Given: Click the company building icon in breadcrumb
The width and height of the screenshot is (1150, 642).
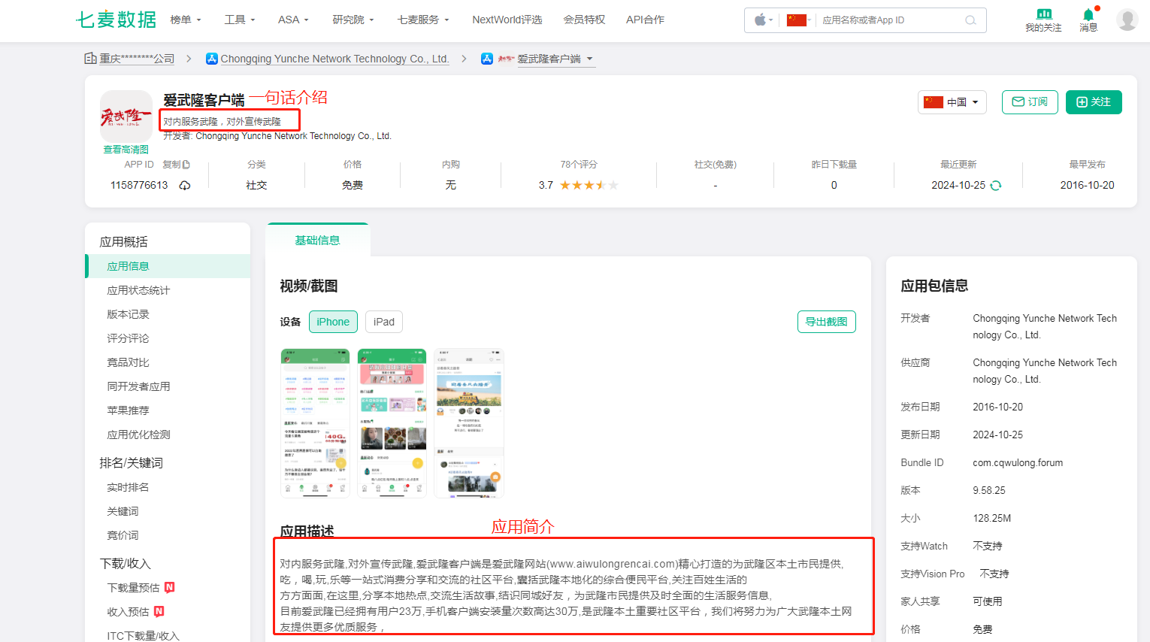Looking at the screenshot, I should pos(90,58).
